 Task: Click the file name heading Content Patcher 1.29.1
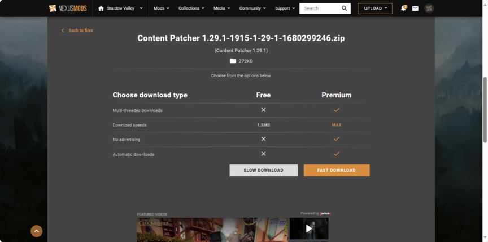241,38
